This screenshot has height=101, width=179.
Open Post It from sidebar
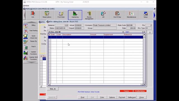(30, 47)
